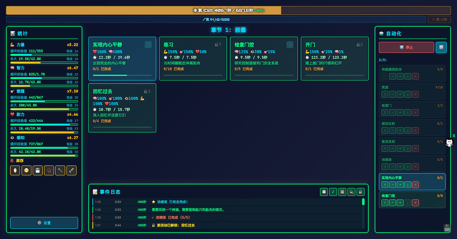Click the loop icon beside 停止 button
Image resolution: width=457 pixels, height=239 pixels.
pyautogui.click(x=441, y=48)
